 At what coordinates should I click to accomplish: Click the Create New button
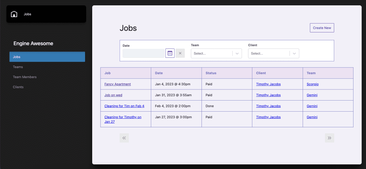(x=322, y=28)
